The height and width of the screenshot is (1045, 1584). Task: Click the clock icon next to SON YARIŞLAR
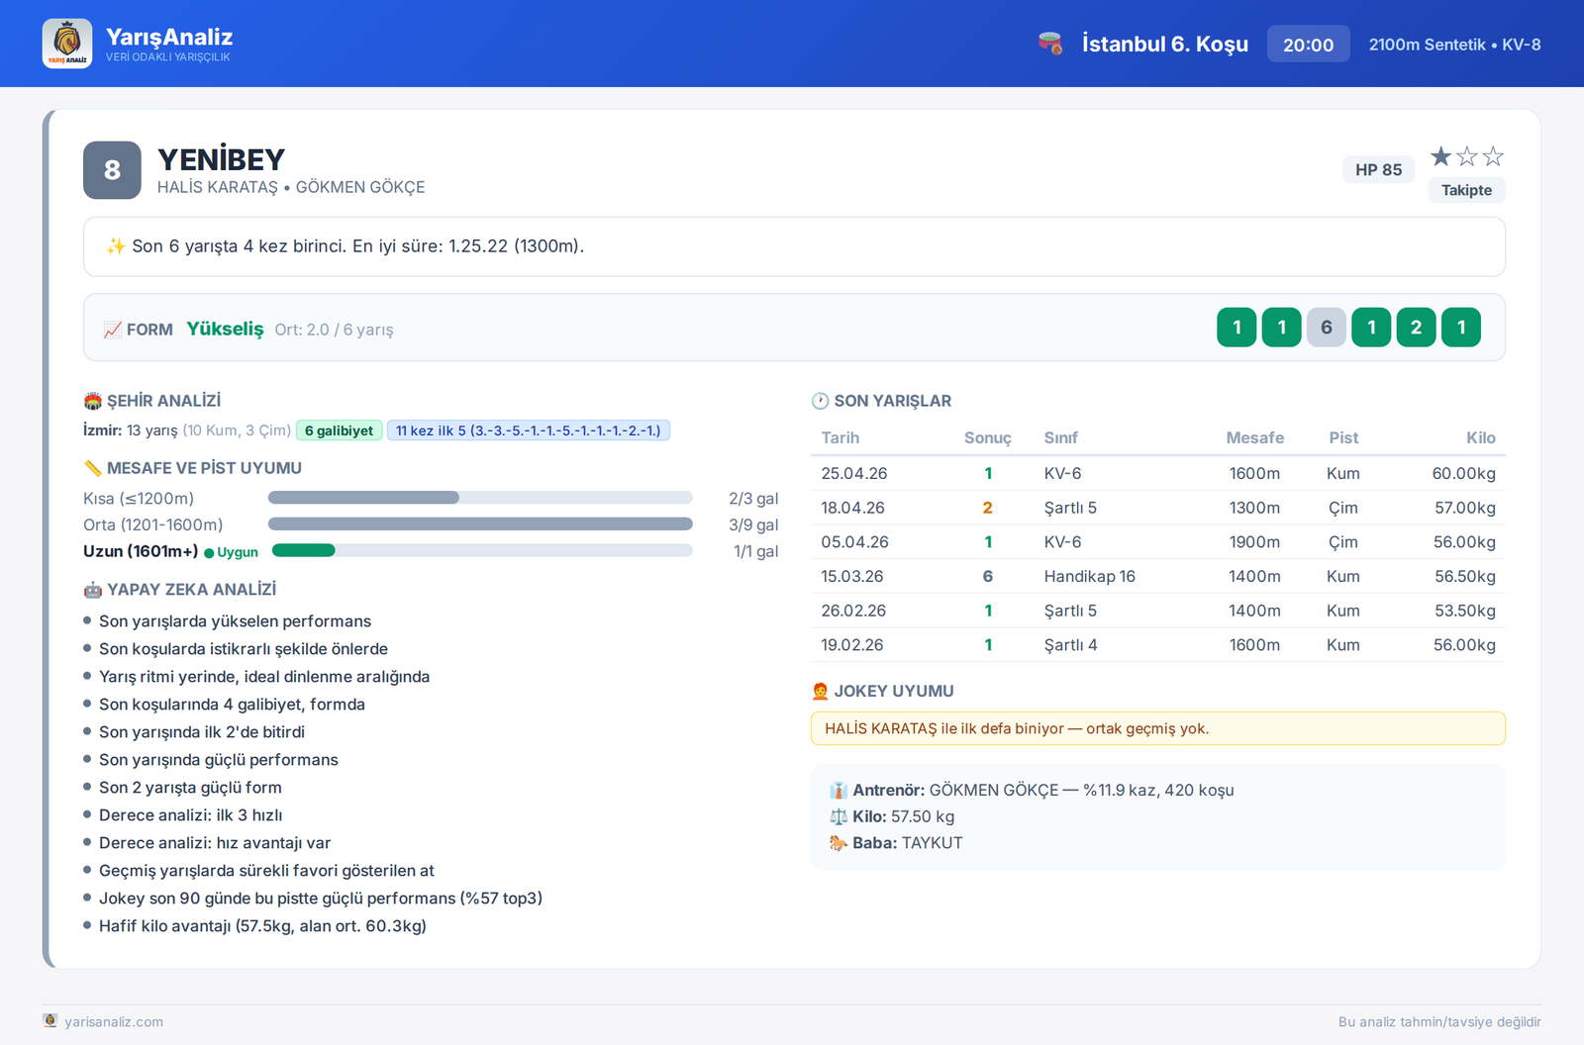pos(820,401)
